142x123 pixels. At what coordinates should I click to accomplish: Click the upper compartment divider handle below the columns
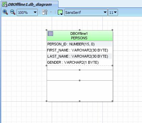click(x=79, y=70)
